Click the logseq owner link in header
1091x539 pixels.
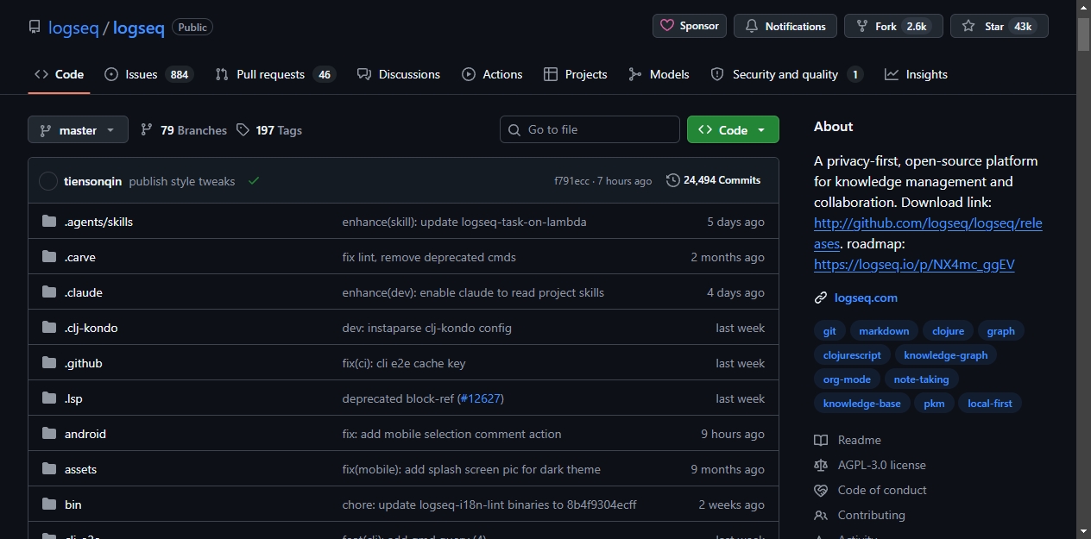[x=73, y=28]
